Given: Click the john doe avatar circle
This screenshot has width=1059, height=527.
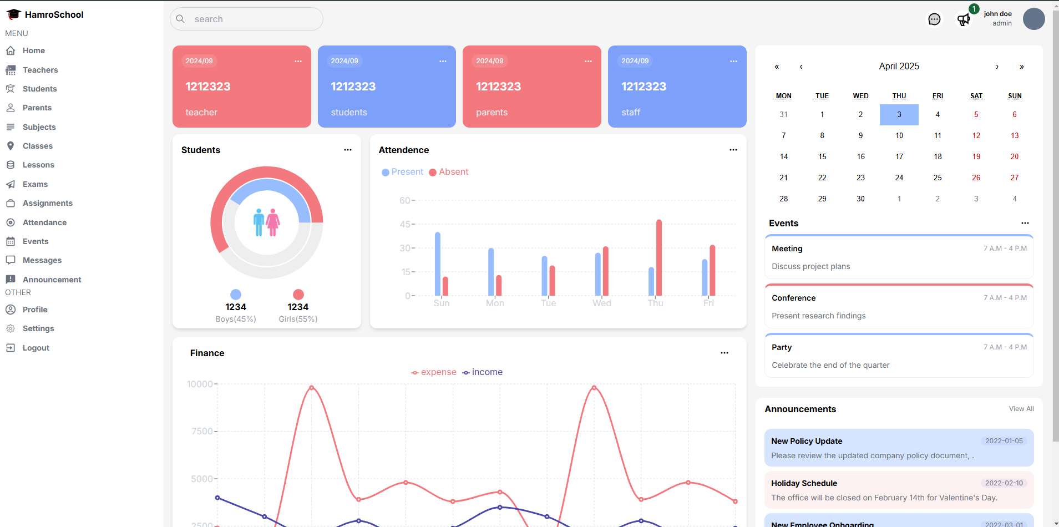Looking at the screenshot, I should pos(1034,19).
